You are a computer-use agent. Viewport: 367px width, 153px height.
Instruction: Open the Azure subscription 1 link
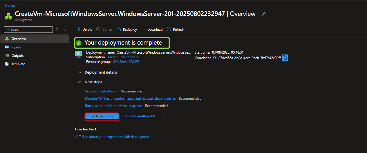pos(123,57)
